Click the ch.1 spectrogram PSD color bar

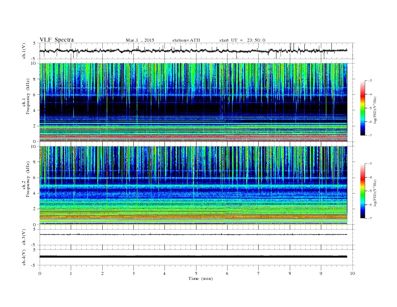(x=362, y=108)
